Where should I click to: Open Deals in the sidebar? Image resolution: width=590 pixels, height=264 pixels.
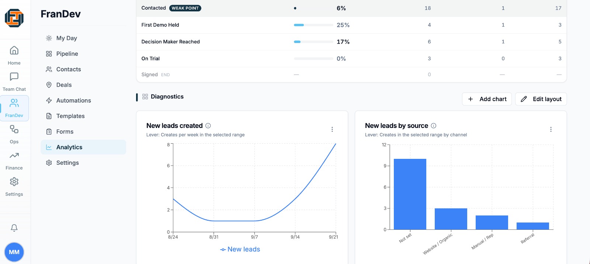[83, 85]
